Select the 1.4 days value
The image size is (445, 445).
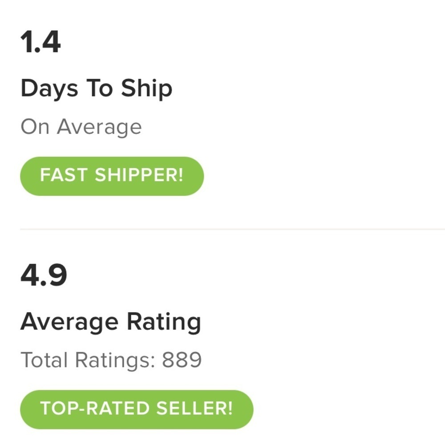pos(40,42)
